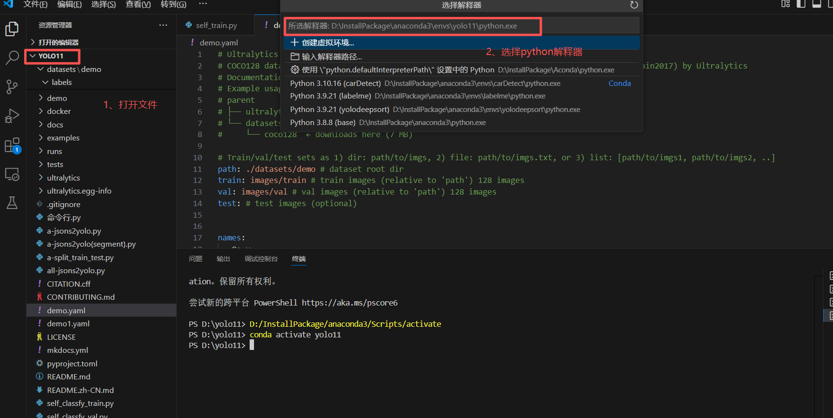This screenshot has width=833, height=418.
Task: Open the a-jsons2yolo.py file
Action: 101,231
